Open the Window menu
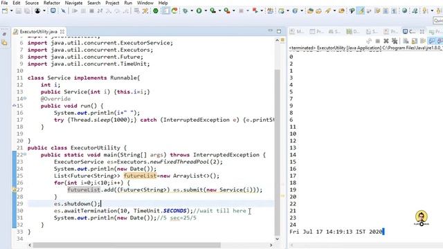Viewport: 443px width, 249px height. [x=145, y=3]
